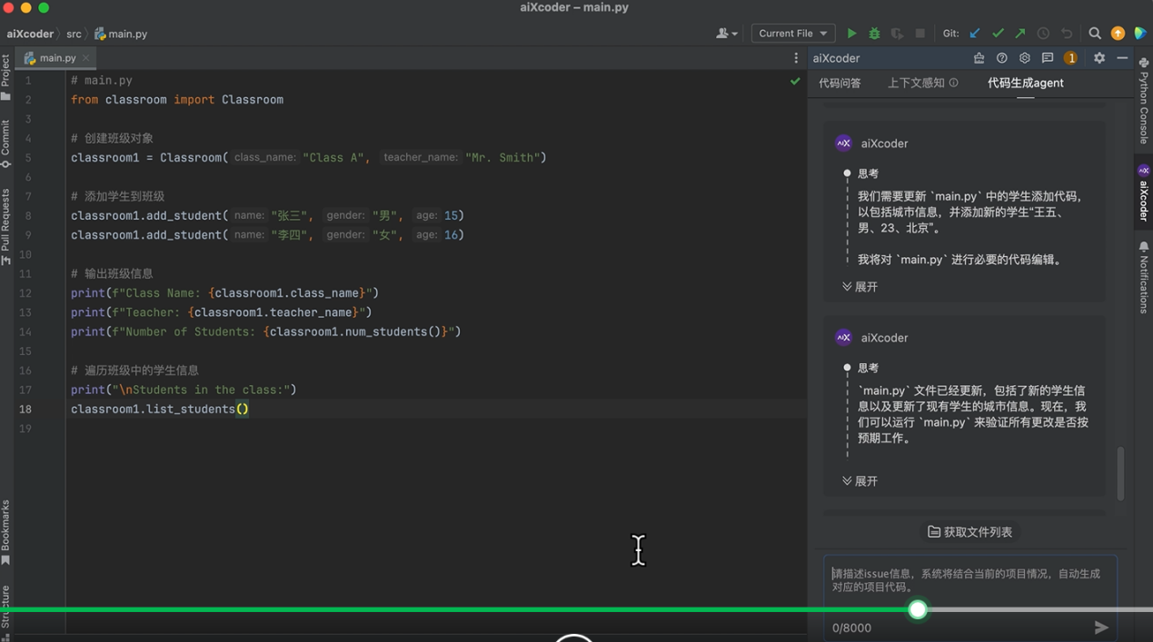Screen dimensions: 1153x642
Task: Switch to the 上下文感知 tab
Action: coord(916,83)
